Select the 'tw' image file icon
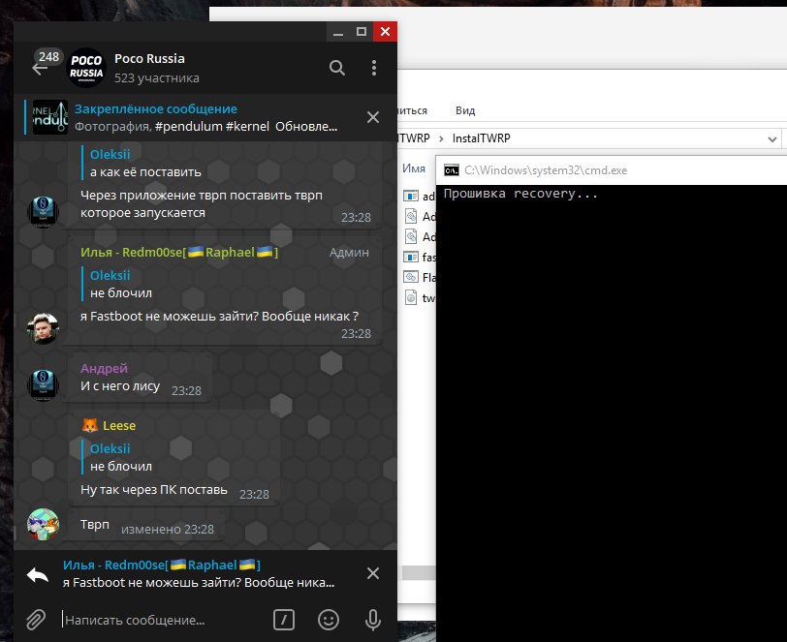Viewport: 787px width, 642px height. point(411,298)
